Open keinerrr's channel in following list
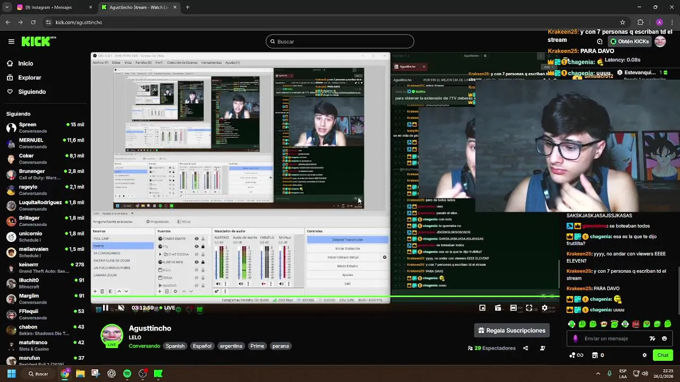The image size is (680, 382). click(45, 267)
